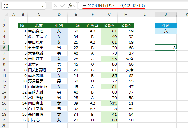This screenshot has height=128, width=188.
Task: Click the 欠席 cell in row 16
Action: [109, 103]
